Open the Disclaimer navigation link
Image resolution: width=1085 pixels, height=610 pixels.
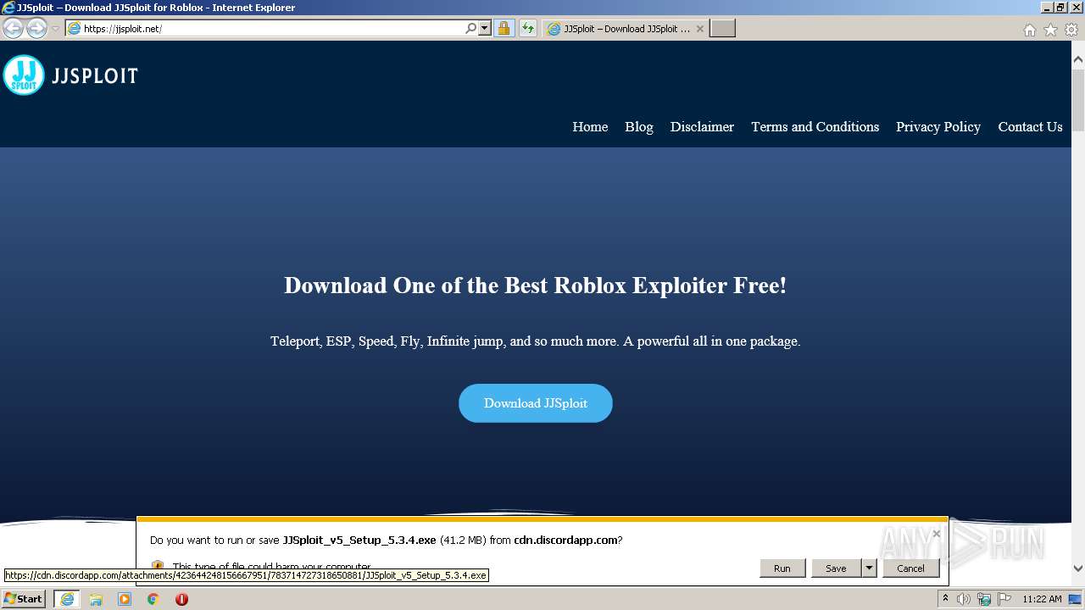point(702,126)
